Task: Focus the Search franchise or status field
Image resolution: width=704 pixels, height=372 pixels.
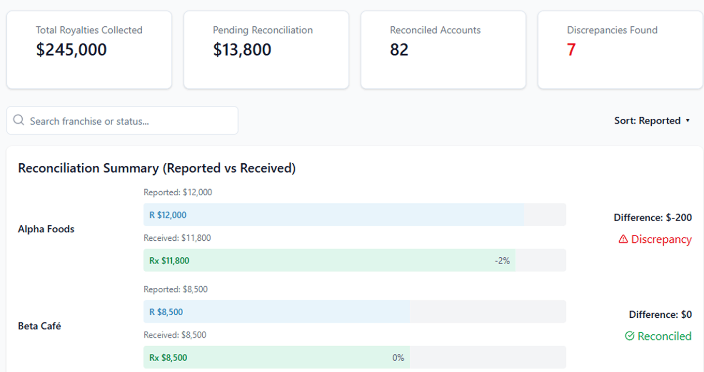Action: coord(129,121)
